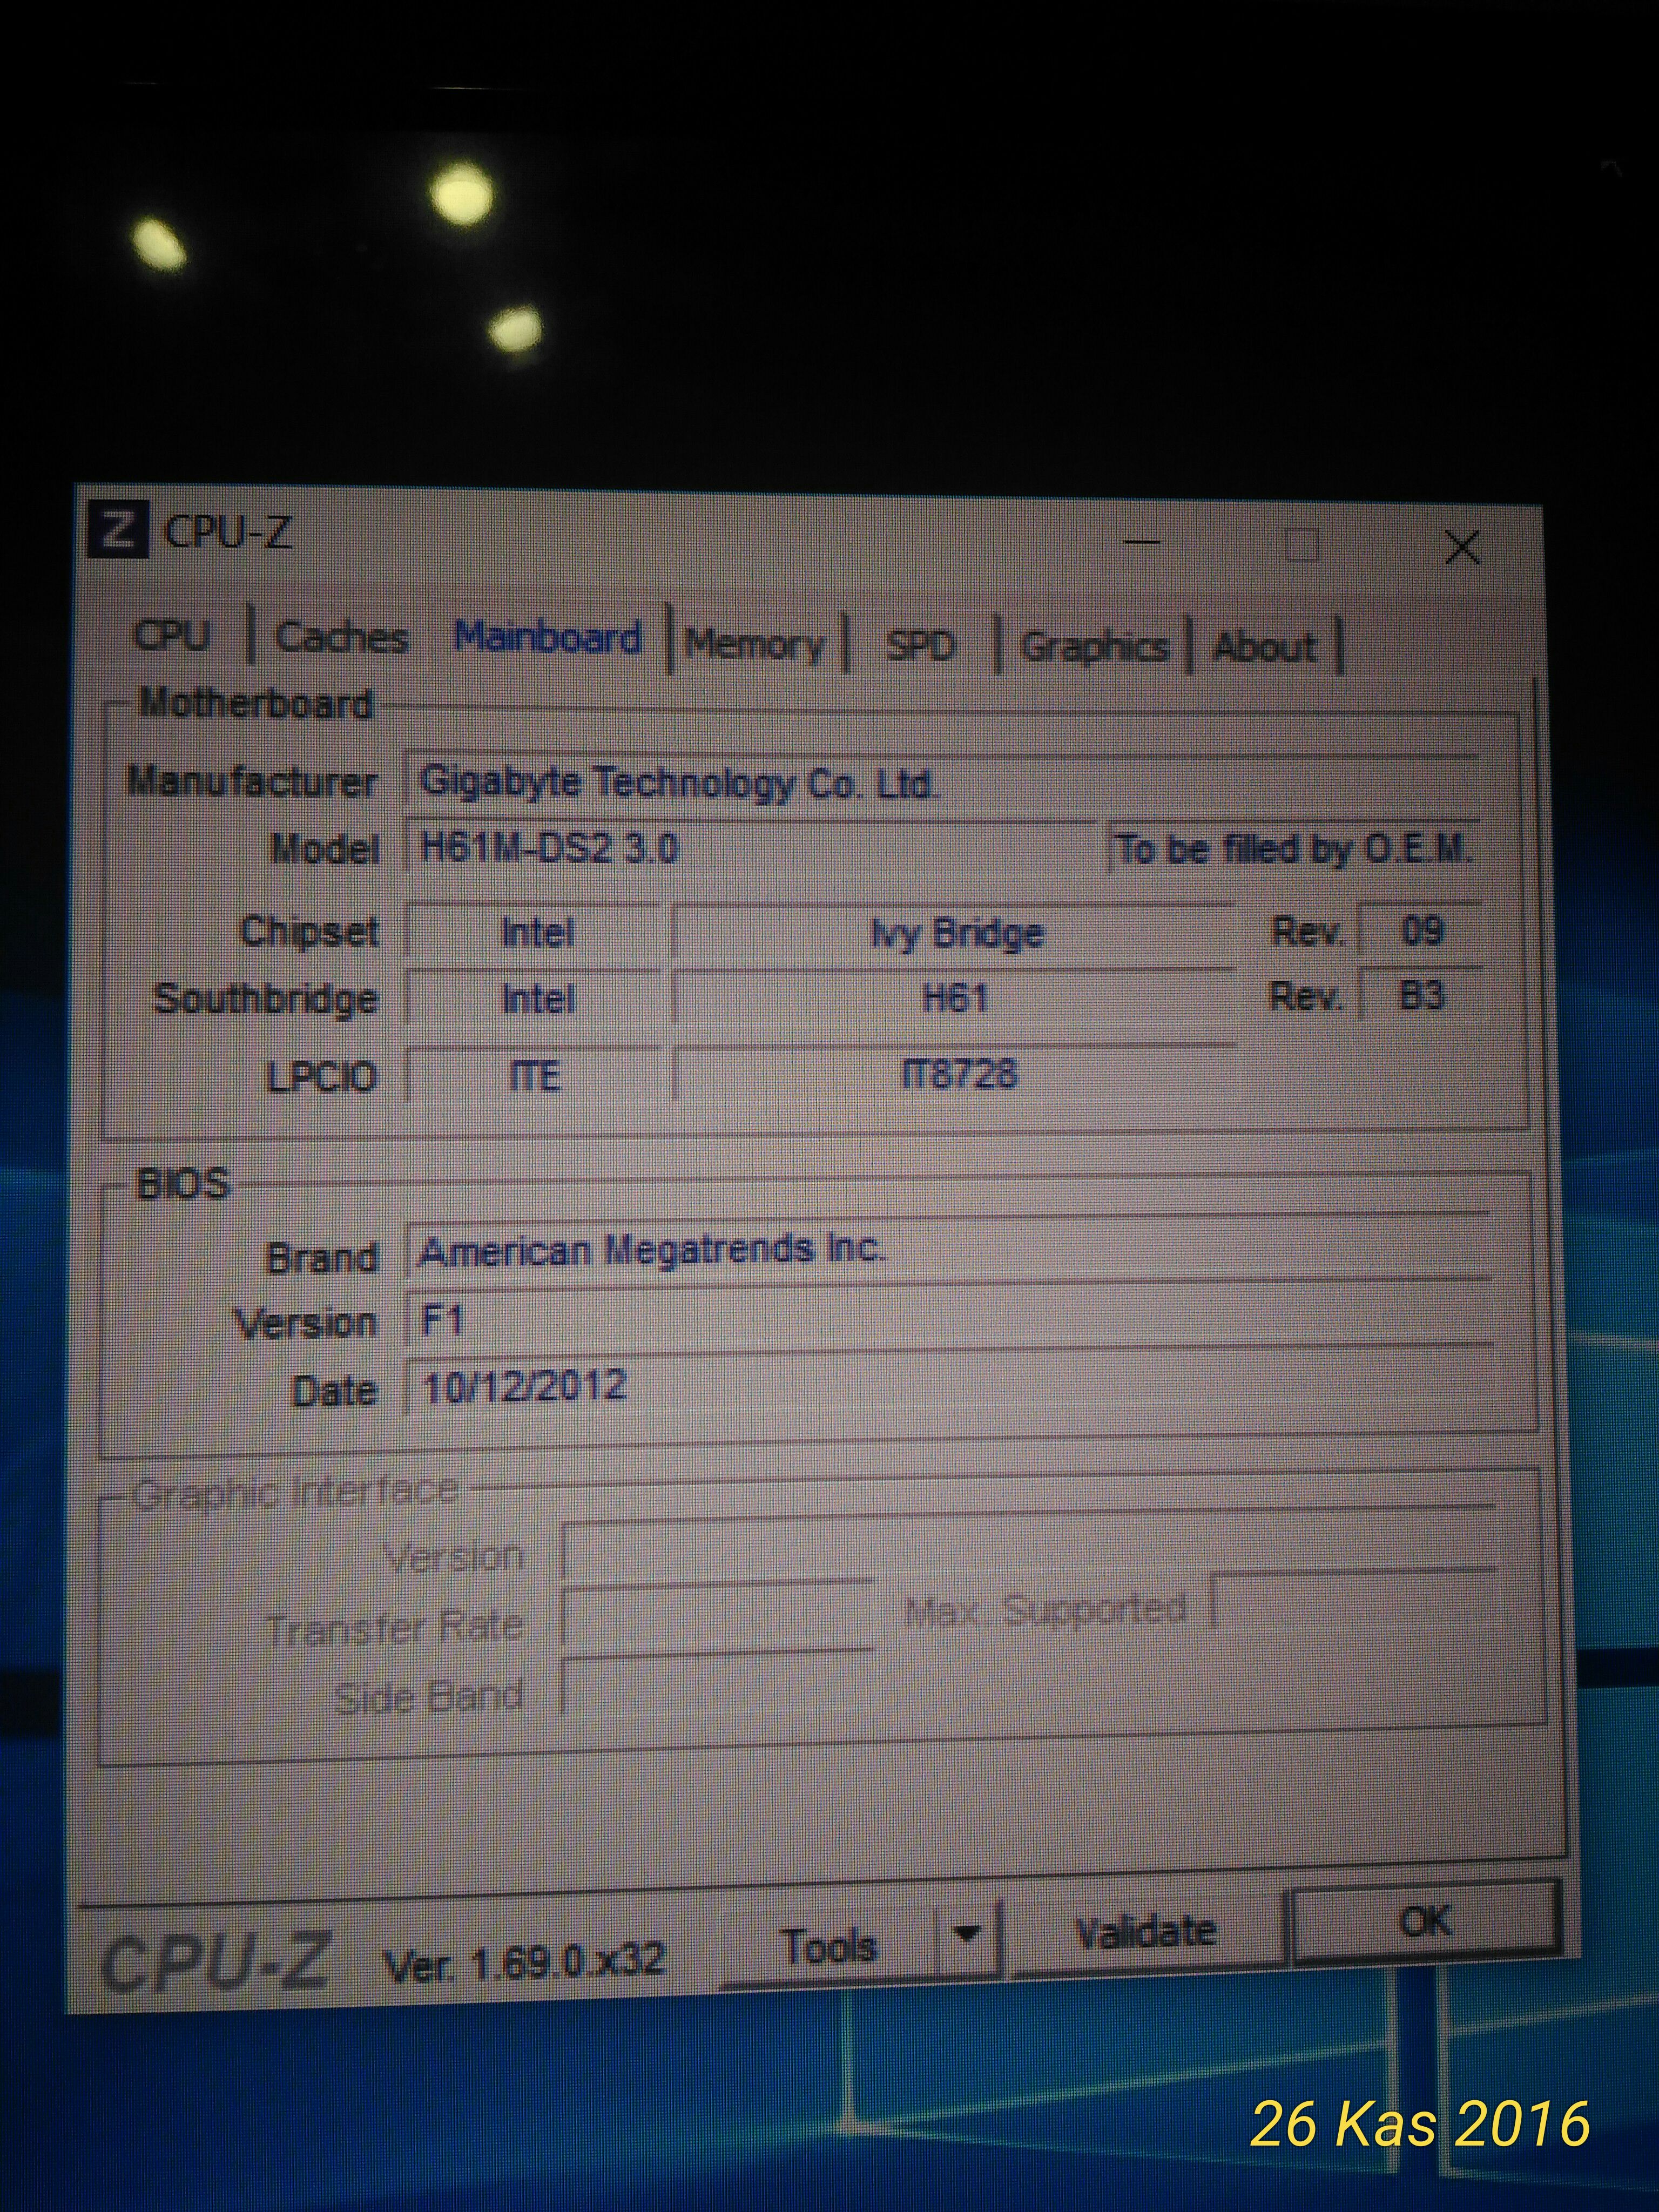Open the SPD tab
1659x2212 pixels.
pos(921,646)
